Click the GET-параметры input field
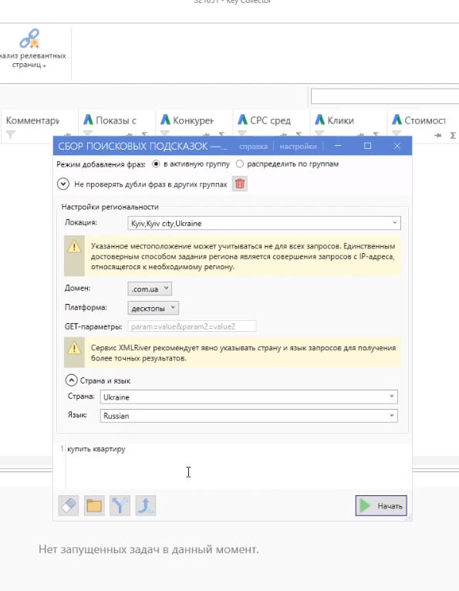The image size is (459, 591). (x=192, y=326)
